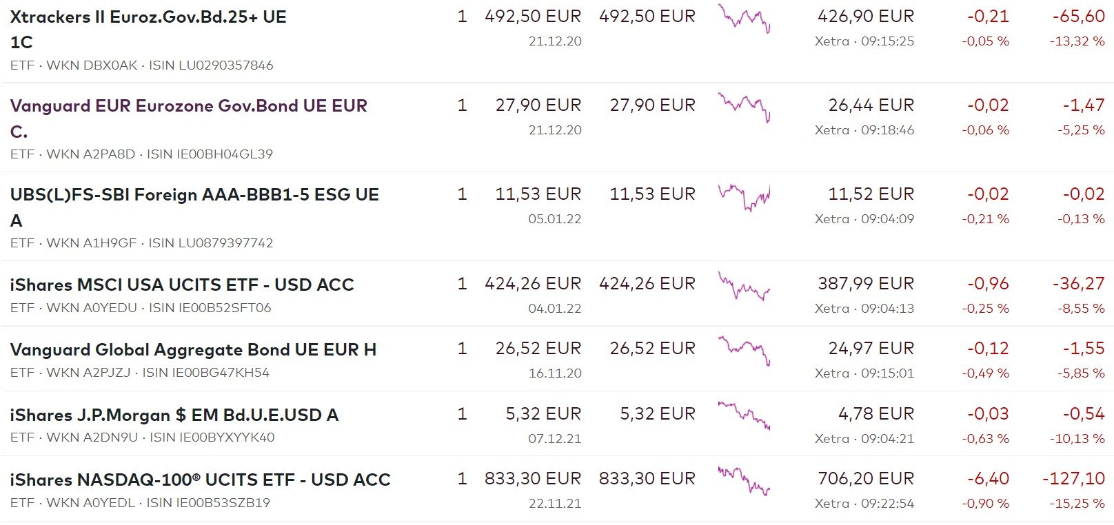Open Vanguard EUR Eurozone Gov.Bond ETF

tap(188, 106)
